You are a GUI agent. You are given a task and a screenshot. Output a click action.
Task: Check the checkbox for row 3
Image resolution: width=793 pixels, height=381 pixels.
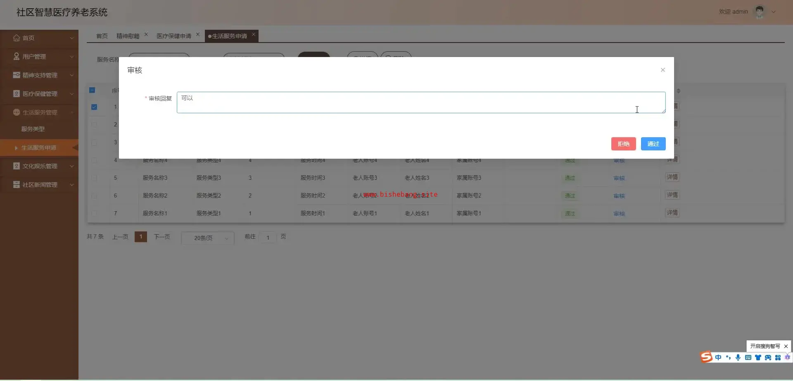pyautogui.click(x=94, y=142)
